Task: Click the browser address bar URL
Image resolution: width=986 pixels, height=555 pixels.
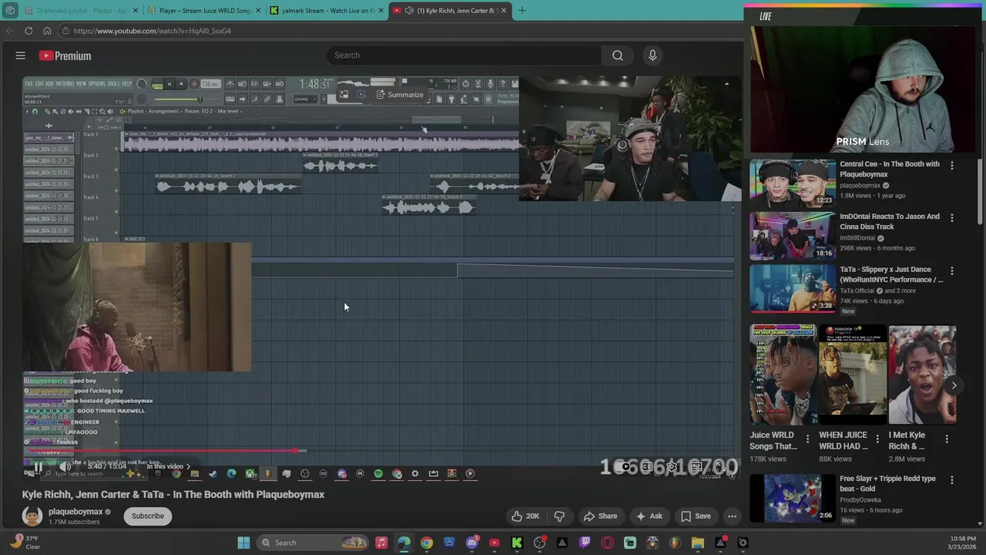Action: tap(153, 31)
